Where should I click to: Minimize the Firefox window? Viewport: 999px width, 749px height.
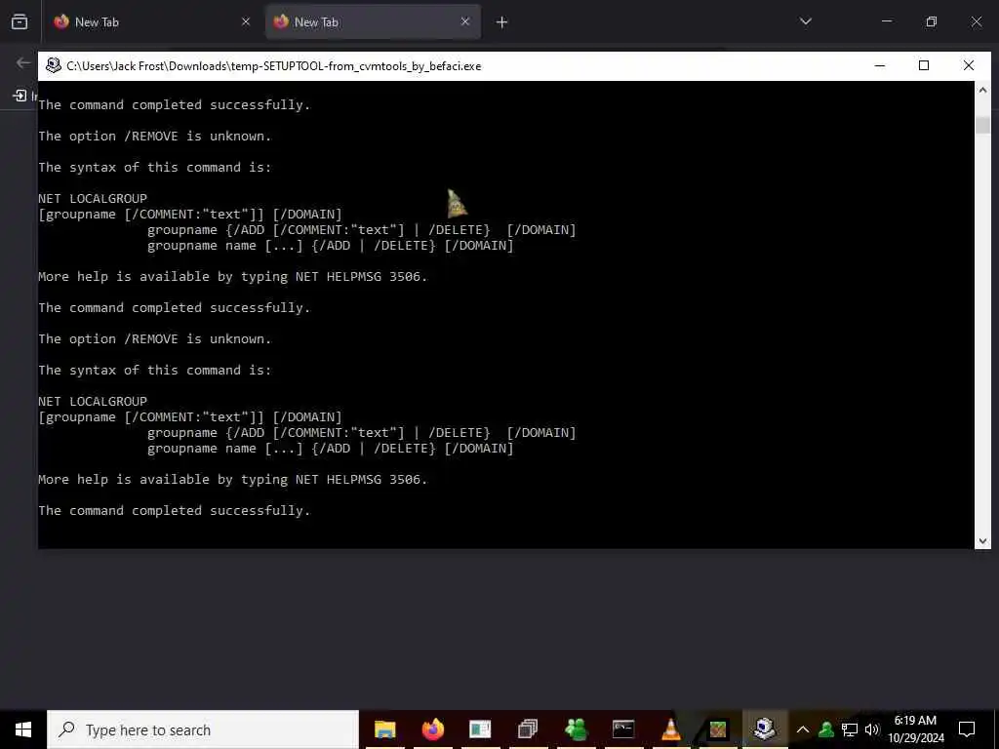coord(886,21)
